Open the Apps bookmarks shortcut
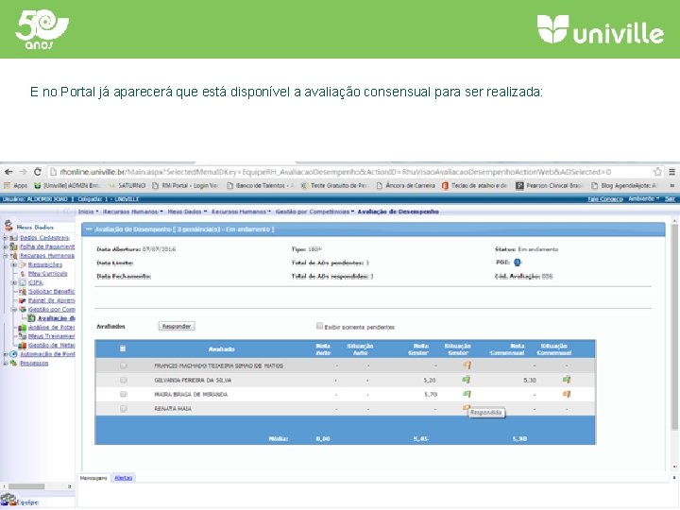The width and height of the screenshot is (680, 510). coord(16,186)
